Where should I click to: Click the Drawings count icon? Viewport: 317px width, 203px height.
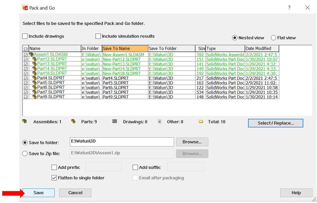(115, 121)
